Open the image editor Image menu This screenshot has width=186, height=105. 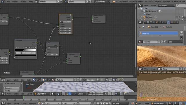pyautogui.click(x=153, y=69)
